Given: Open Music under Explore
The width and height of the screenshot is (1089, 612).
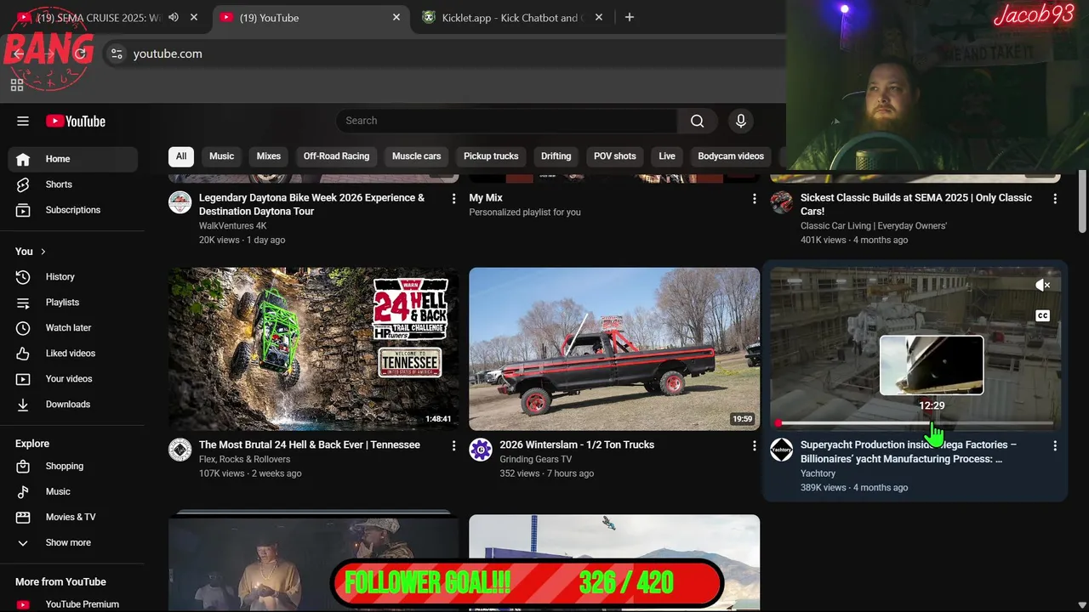Looking at the screenshot, I should click(x=73, y=491).
